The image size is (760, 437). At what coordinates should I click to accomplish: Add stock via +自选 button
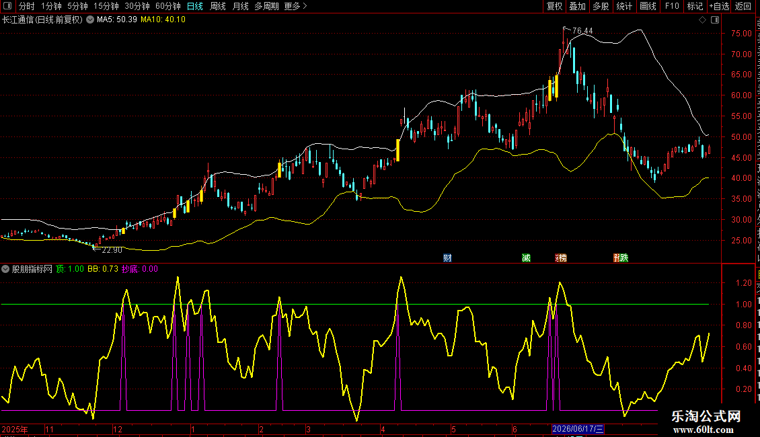point(719,6)
